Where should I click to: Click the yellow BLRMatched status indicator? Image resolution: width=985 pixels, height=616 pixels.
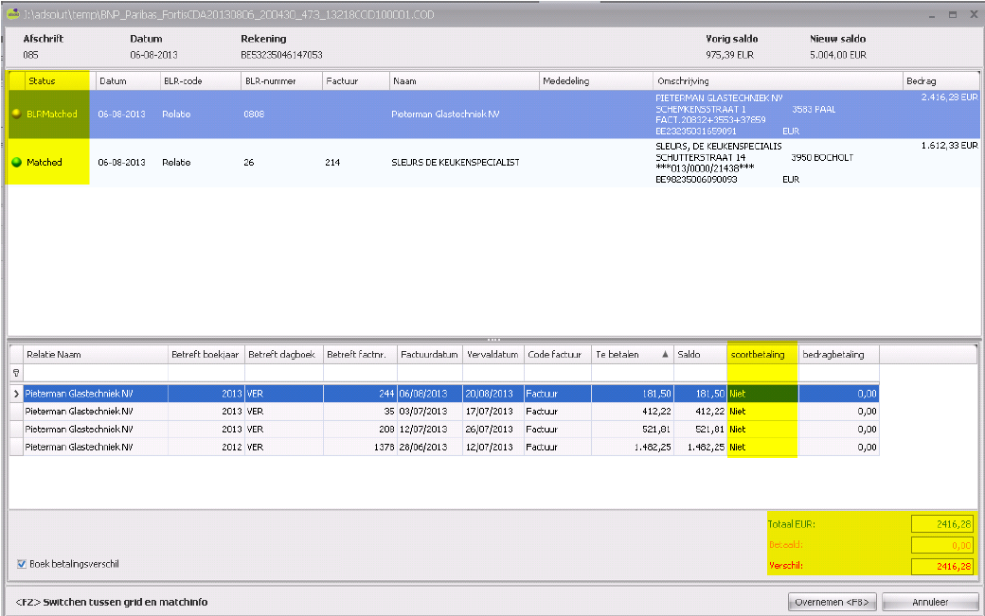pyautogui.click(x=15, y=114)
